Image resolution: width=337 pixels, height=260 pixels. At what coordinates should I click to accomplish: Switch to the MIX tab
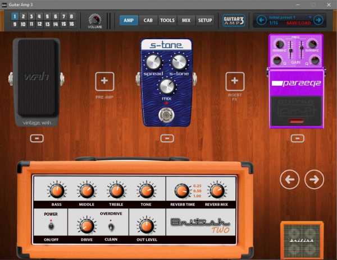pos(186,20)
